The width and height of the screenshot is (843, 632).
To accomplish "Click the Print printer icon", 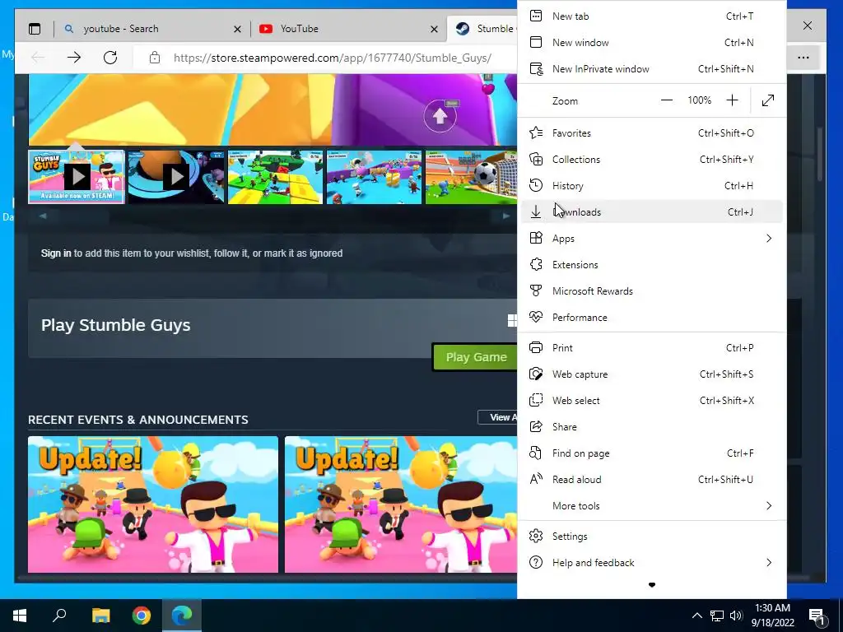I will click(536, 348).
